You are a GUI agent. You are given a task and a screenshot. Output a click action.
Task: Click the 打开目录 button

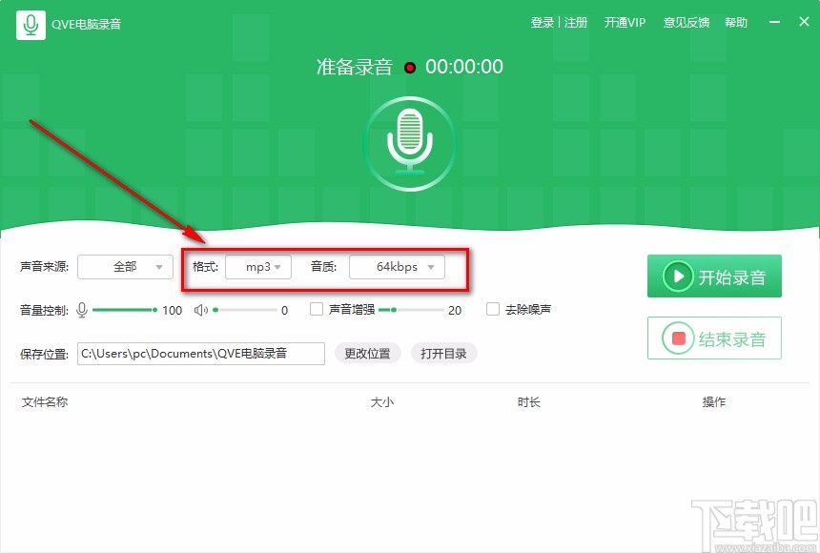pyautogui.click(x=443, y=353)
